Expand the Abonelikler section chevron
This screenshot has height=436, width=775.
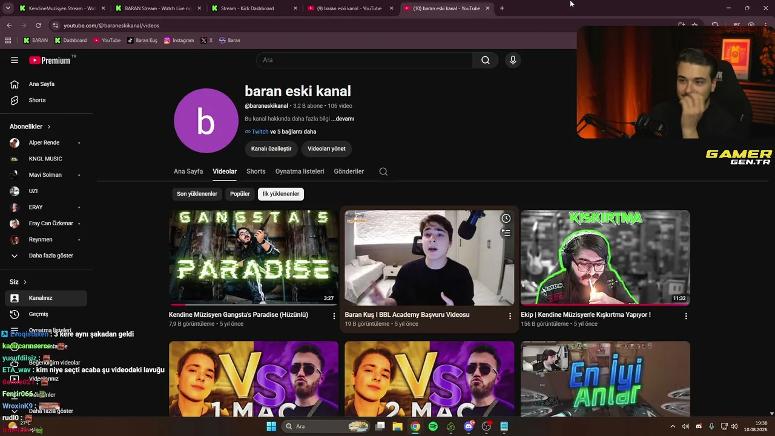[x=48, y=127]
